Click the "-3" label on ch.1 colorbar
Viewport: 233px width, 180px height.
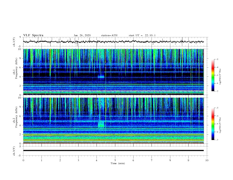217,59
